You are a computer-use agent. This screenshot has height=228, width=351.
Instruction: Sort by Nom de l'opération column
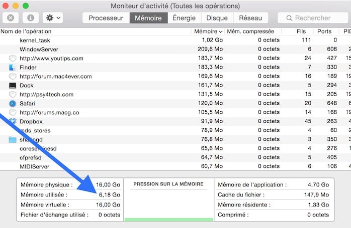pos(26,32)
